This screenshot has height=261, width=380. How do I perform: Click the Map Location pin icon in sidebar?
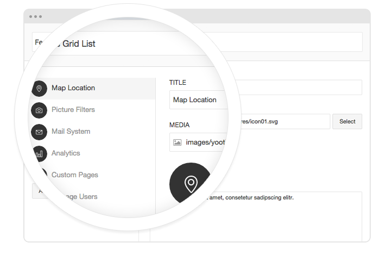point(39,88)
